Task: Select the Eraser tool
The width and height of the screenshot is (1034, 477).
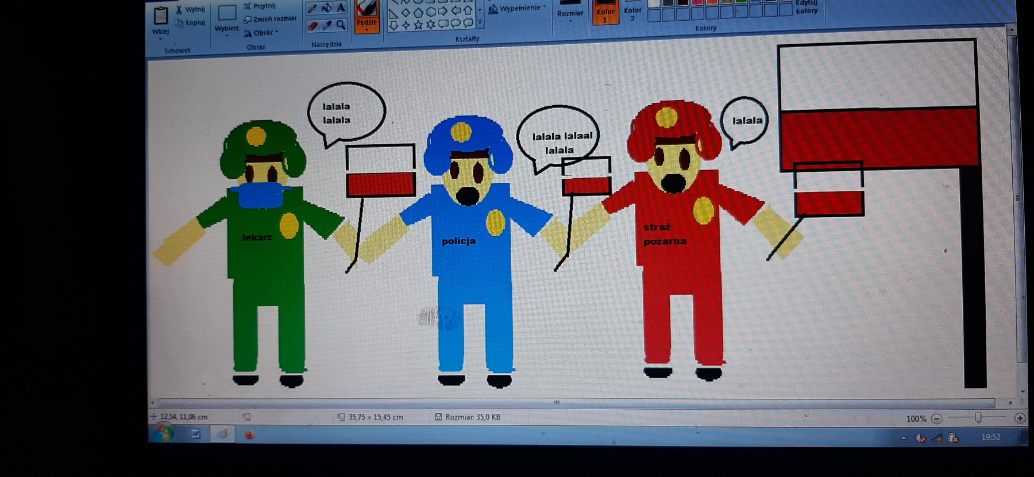Action: (x=312, y=25)
